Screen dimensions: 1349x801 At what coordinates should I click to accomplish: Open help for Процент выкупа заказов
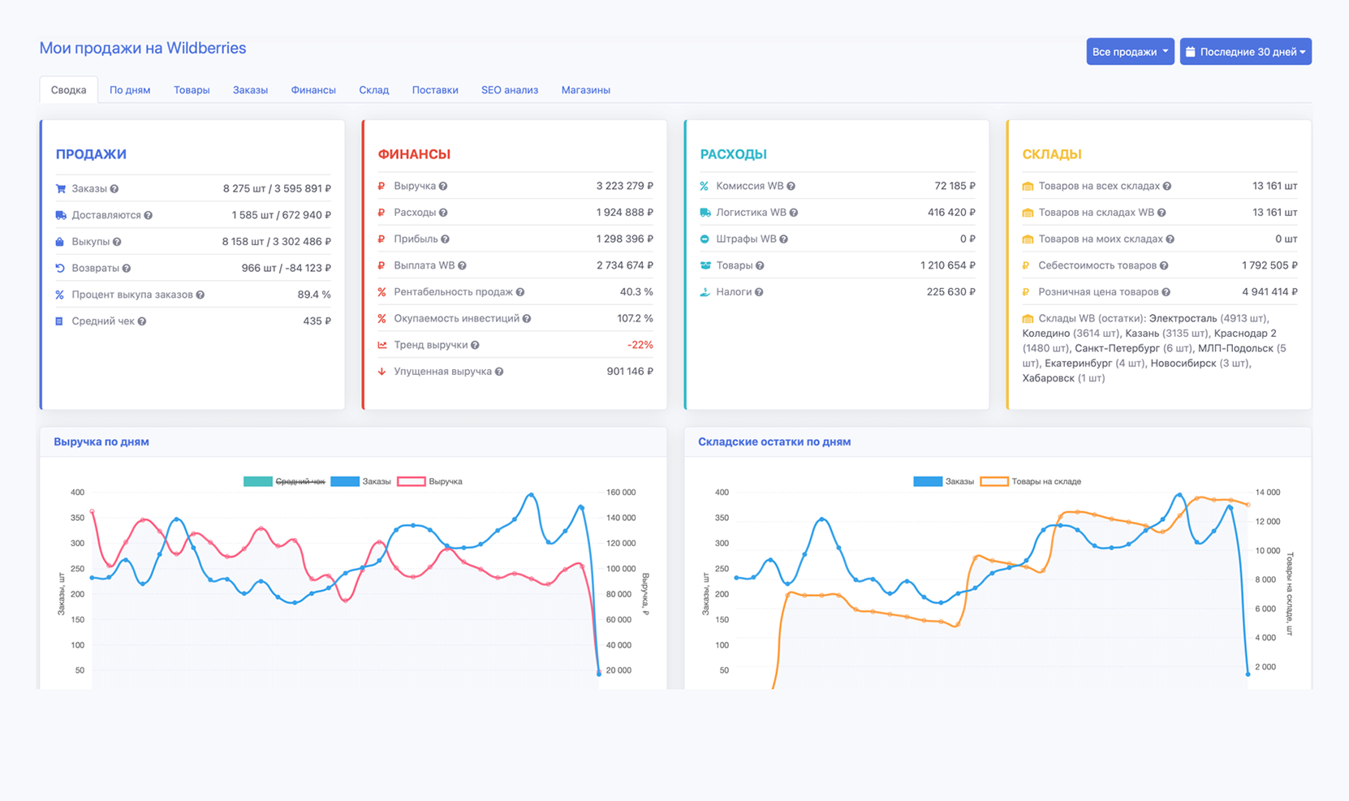point(200,295)
